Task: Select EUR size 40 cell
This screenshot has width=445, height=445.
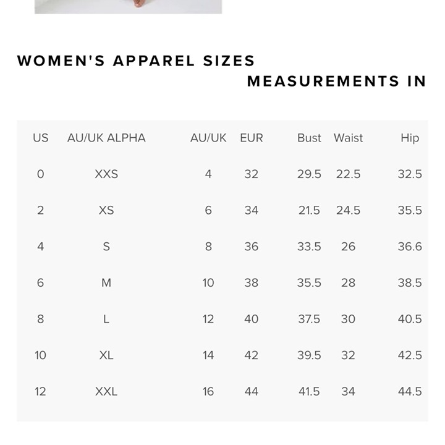Action: click(x=252, y=319)
